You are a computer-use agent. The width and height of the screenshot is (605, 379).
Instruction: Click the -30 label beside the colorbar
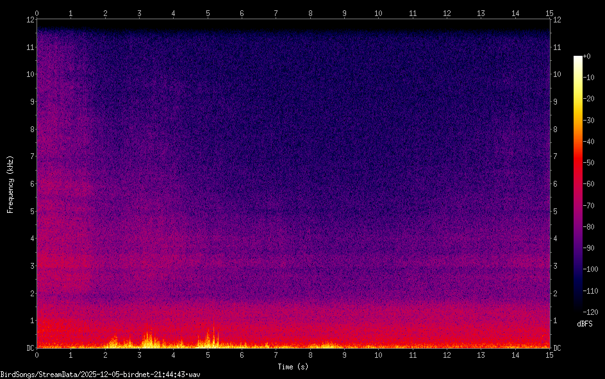click(x=589, y=121)
